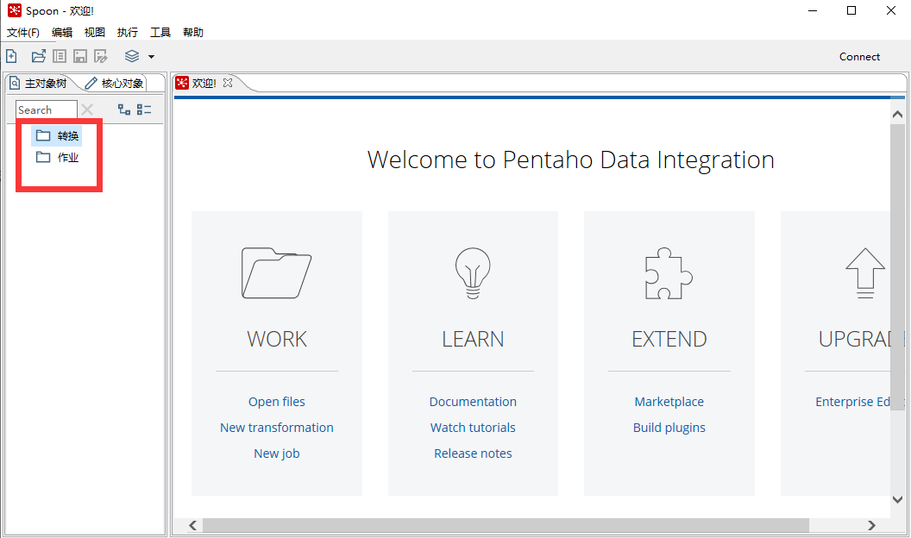Click the Explore repository toolbar icon
Screen dimensions: 911x538
60,56
